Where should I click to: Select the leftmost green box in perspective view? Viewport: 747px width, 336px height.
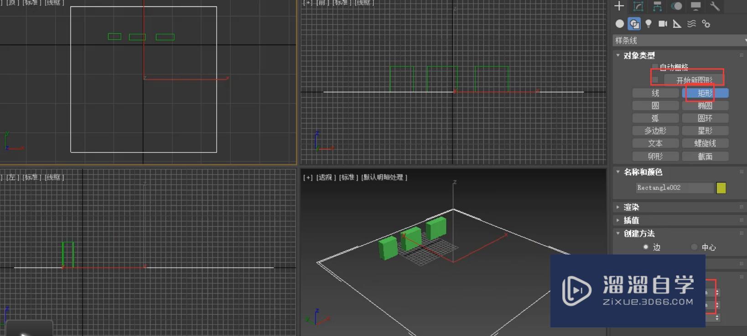(x=388, y=248)
